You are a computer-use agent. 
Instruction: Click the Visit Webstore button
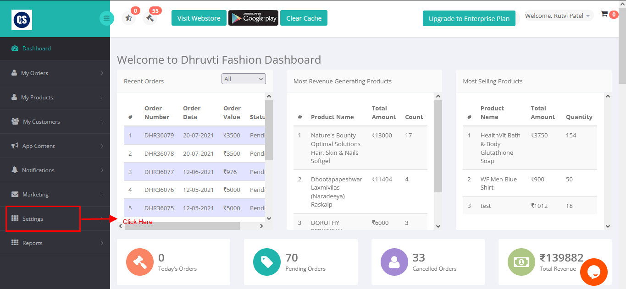point(199,18)
